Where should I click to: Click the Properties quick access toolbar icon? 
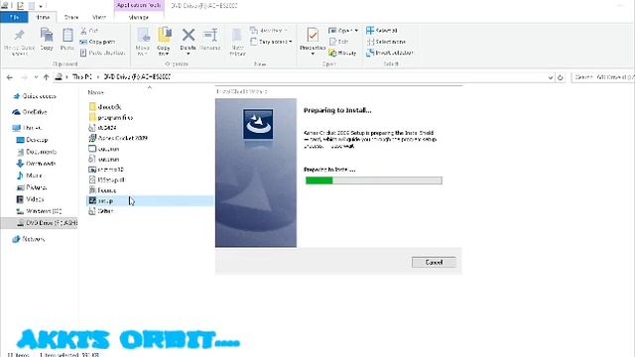pyautogui.click(x=20, y=6)
